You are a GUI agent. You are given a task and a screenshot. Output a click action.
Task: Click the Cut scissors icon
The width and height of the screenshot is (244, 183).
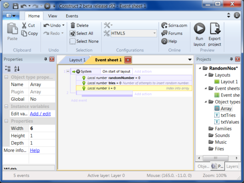point(24,25)
